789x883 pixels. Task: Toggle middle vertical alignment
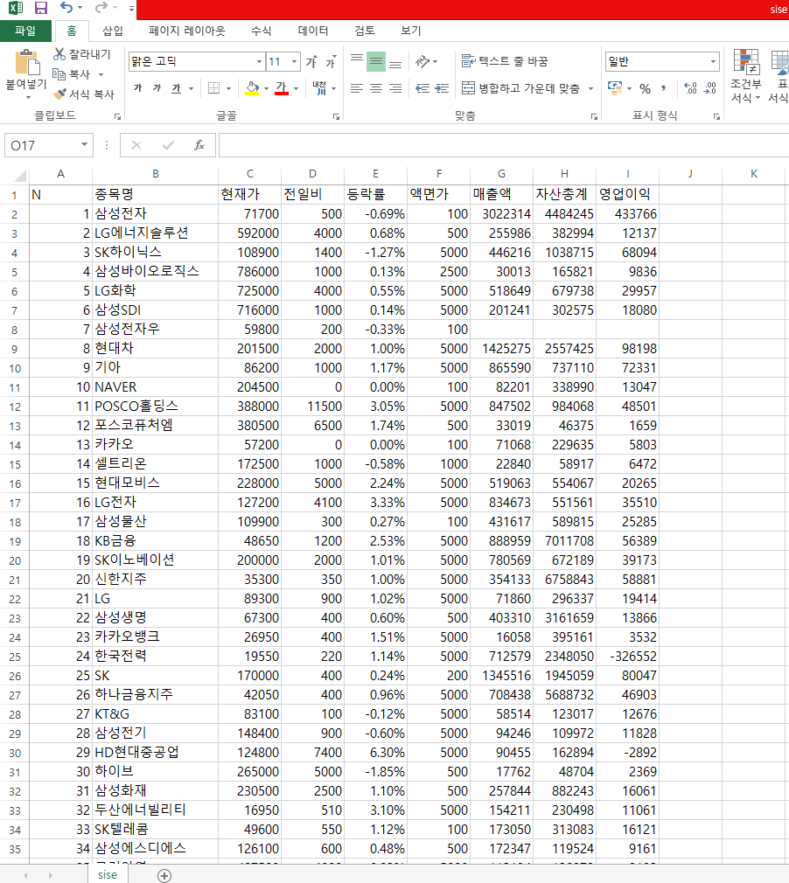pos(376,61)
